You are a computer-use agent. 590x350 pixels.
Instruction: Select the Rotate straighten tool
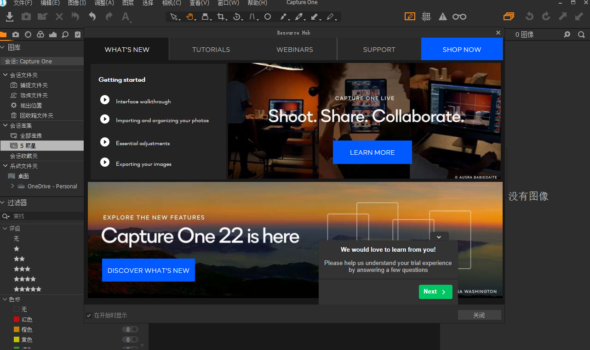(236, 17)
